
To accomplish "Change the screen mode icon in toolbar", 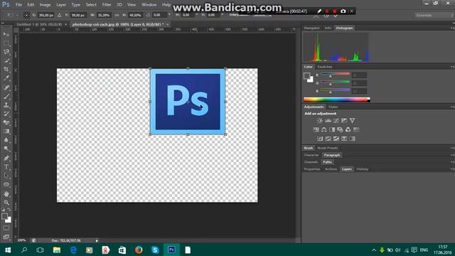I will coord(6,237).
